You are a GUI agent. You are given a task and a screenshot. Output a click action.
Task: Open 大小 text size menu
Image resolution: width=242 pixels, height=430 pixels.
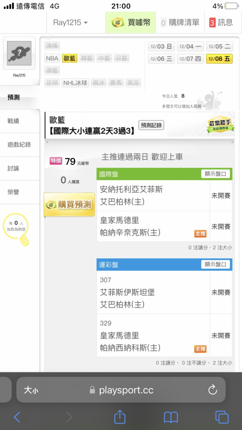tap(31, 390)
